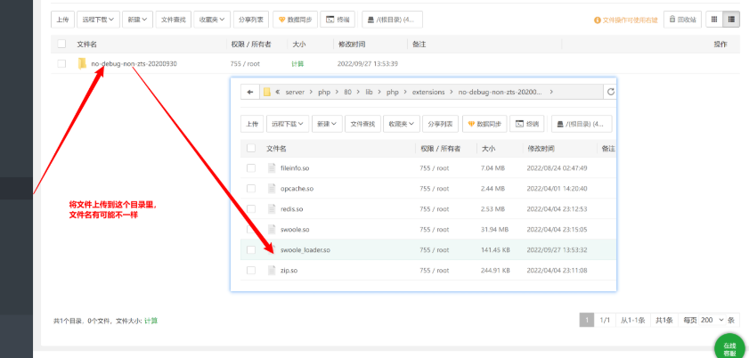Viewport: 749px width, 358px height.
Task: Click the 上传 upload button in top toolbar
Action: click(x=62, y=20)
